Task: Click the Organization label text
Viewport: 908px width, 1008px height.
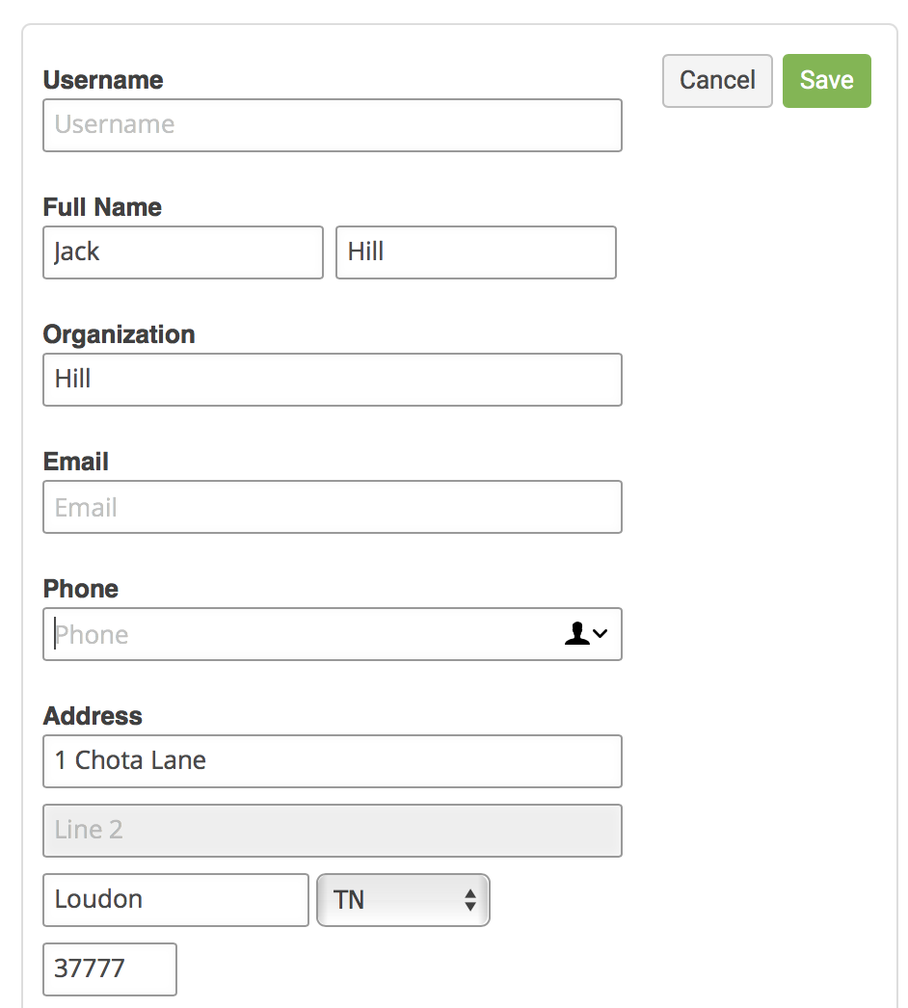Action: click(x=119, y=335)
